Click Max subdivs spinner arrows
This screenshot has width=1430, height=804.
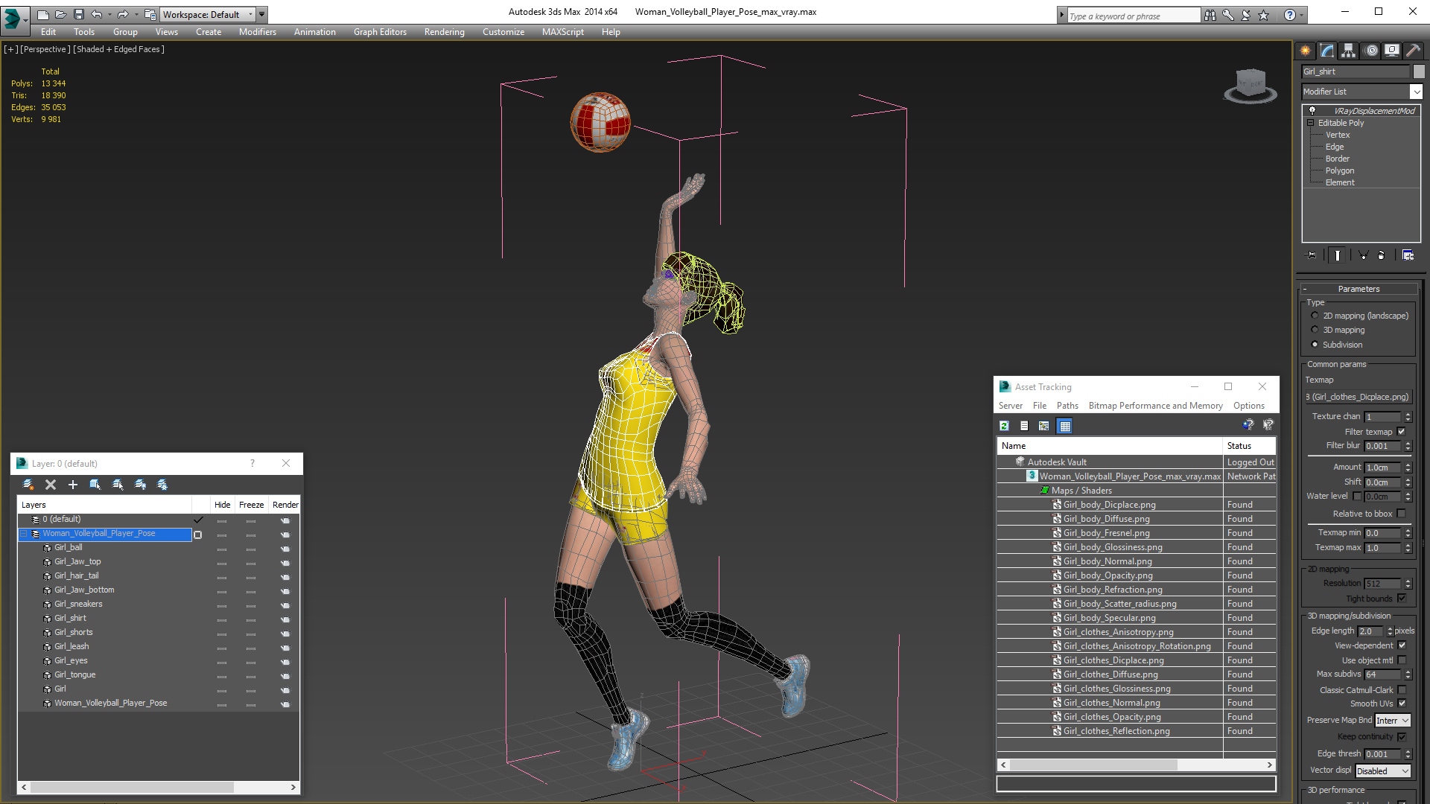(x=1408, y=674)
